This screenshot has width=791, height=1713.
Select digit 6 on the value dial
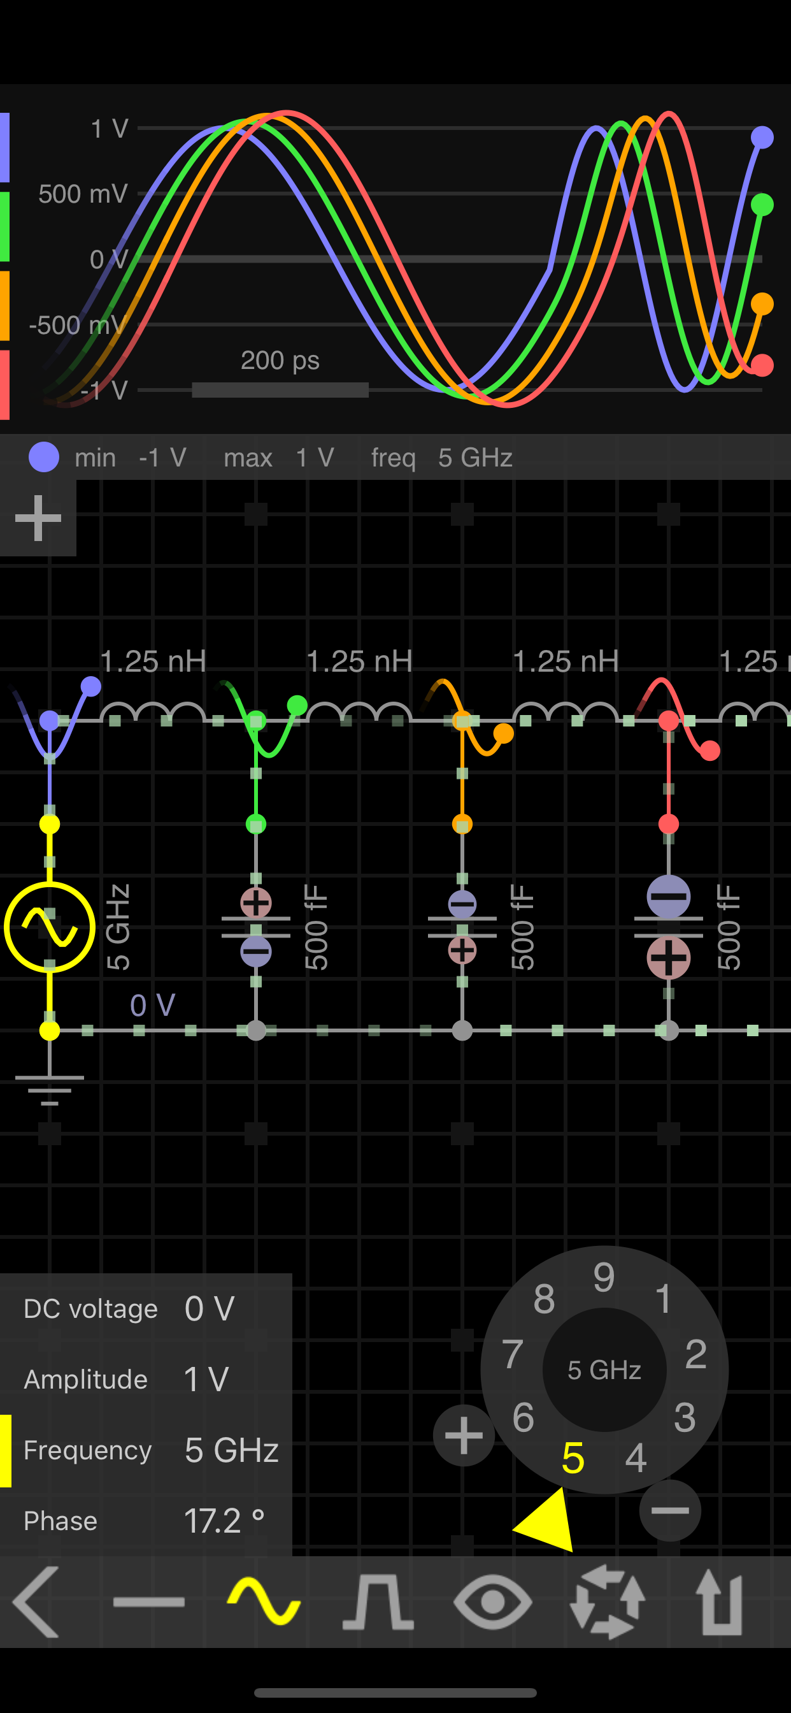pos(523,1417)
